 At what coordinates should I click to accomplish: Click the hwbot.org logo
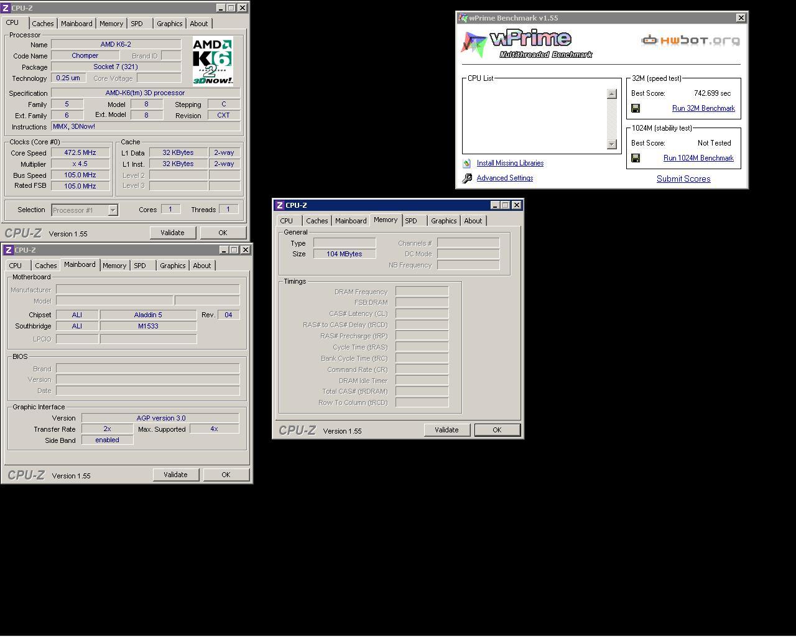pos(690,40)
